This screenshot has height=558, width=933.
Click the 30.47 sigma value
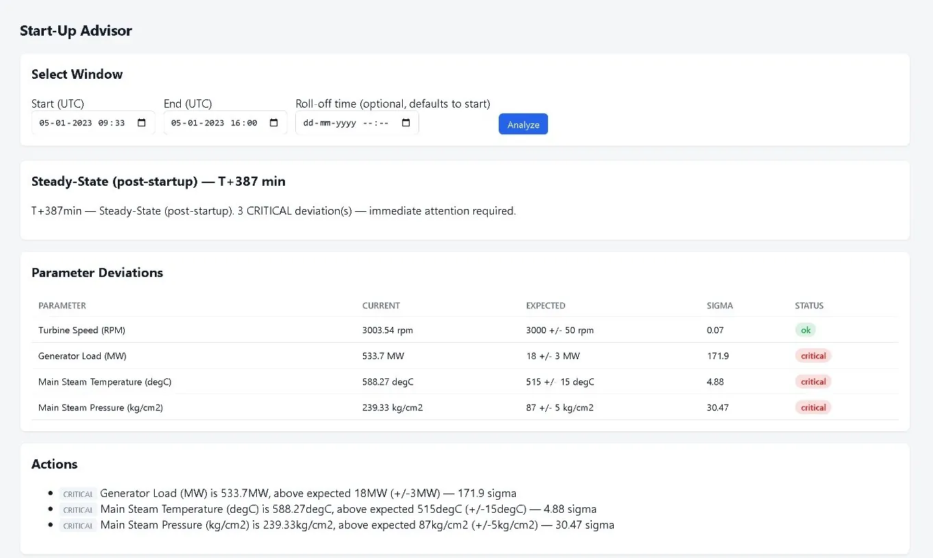[x=718, y=408]
